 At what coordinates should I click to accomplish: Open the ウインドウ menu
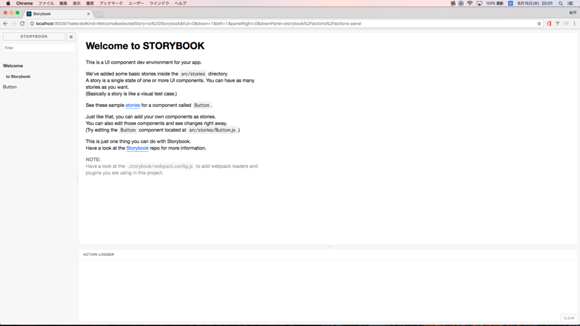click(159, 3)
